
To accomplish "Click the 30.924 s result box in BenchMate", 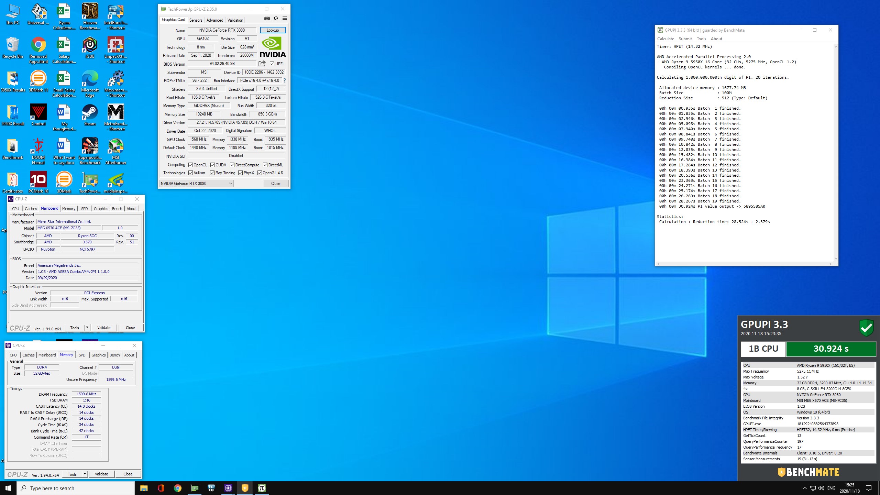I will point(831,349).
